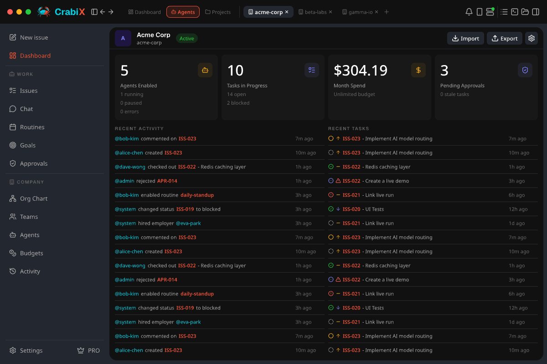This screenshot has width=547, height=364.
Task: Click the Active status badge
Action: coord(187,39)
